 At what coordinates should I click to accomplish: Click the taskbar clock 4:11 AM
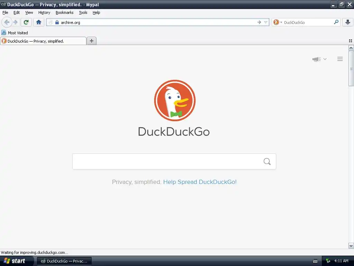coord(341,261)
